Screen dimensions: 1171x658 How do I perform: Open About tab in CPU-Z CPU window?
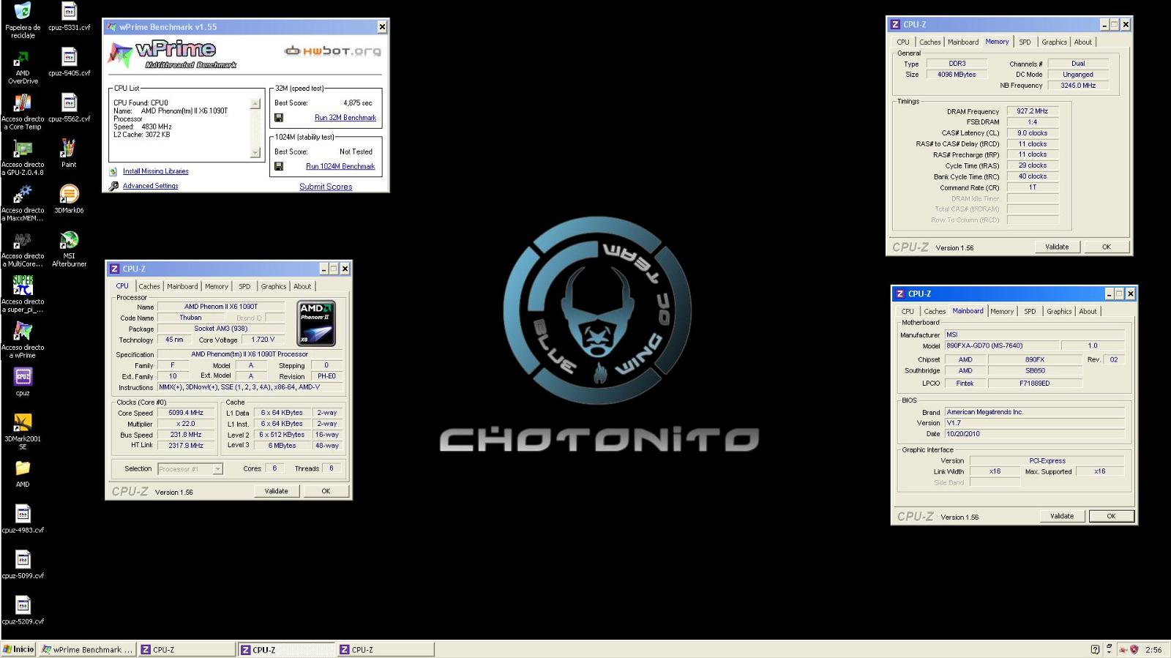(302, 287)
